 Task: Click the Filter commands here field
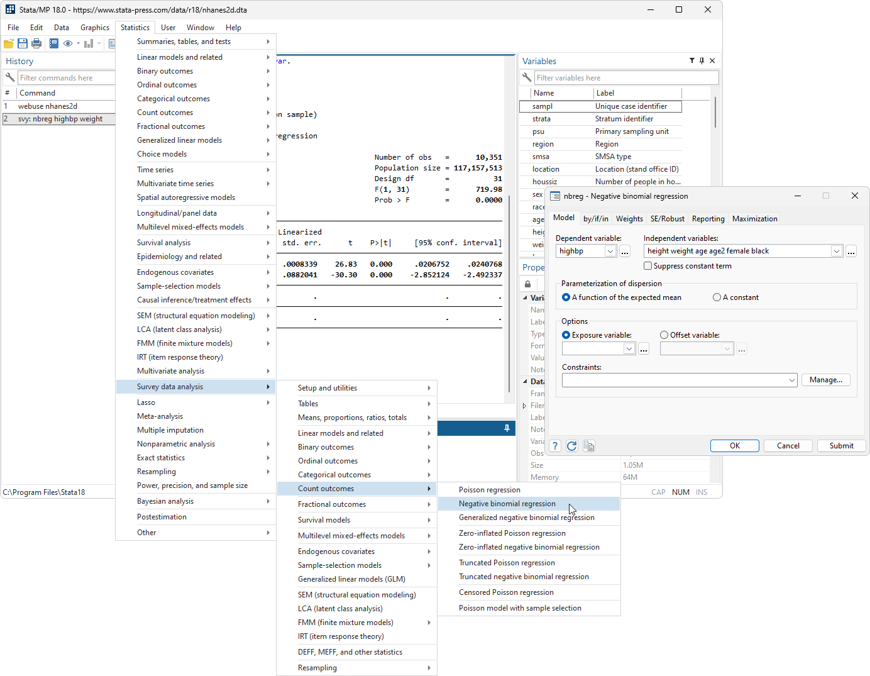[x=66, y=78]
